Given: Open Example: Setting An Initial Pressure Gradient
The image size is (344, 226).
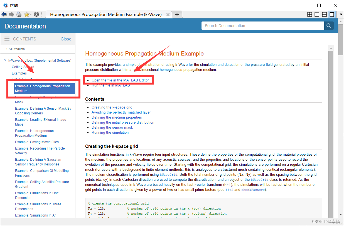Looking at the screenshot, I should click(42, 184).
